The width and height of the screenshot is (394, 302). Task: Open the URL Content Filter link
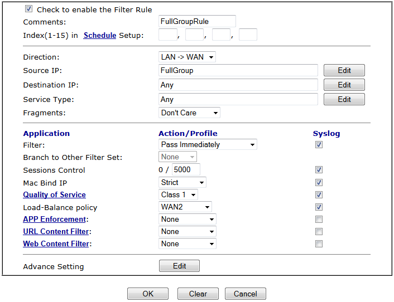[x=56, y=231]
